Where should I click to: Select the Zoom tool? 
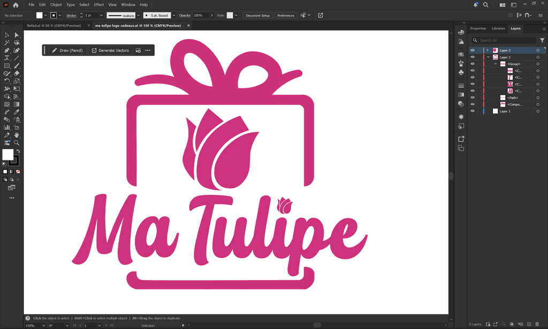pos(17,142)
